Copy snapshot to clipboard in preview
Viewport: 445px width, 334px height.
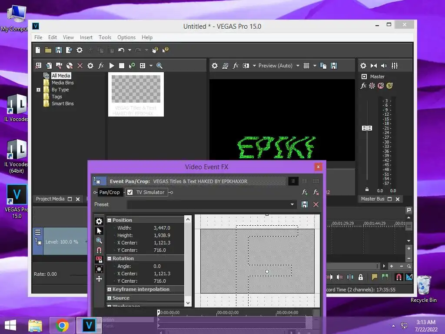(323, 66)
